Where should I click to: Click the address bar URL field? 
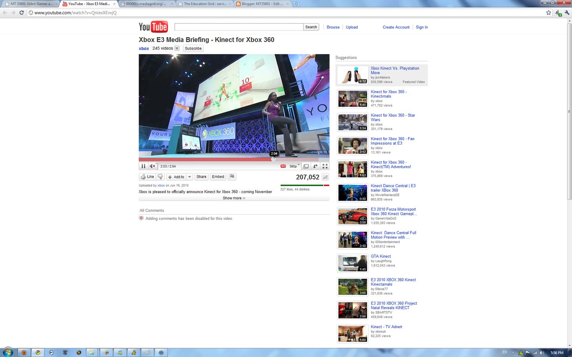(x=286, y=13)
